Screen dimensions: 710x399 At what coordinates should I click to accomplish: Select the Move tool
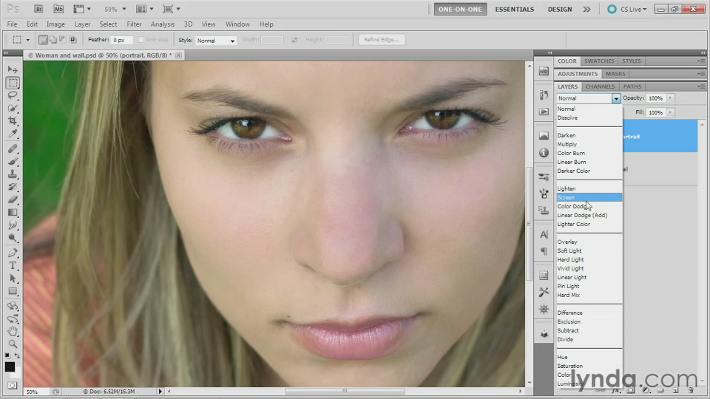[x=13, y=69]
